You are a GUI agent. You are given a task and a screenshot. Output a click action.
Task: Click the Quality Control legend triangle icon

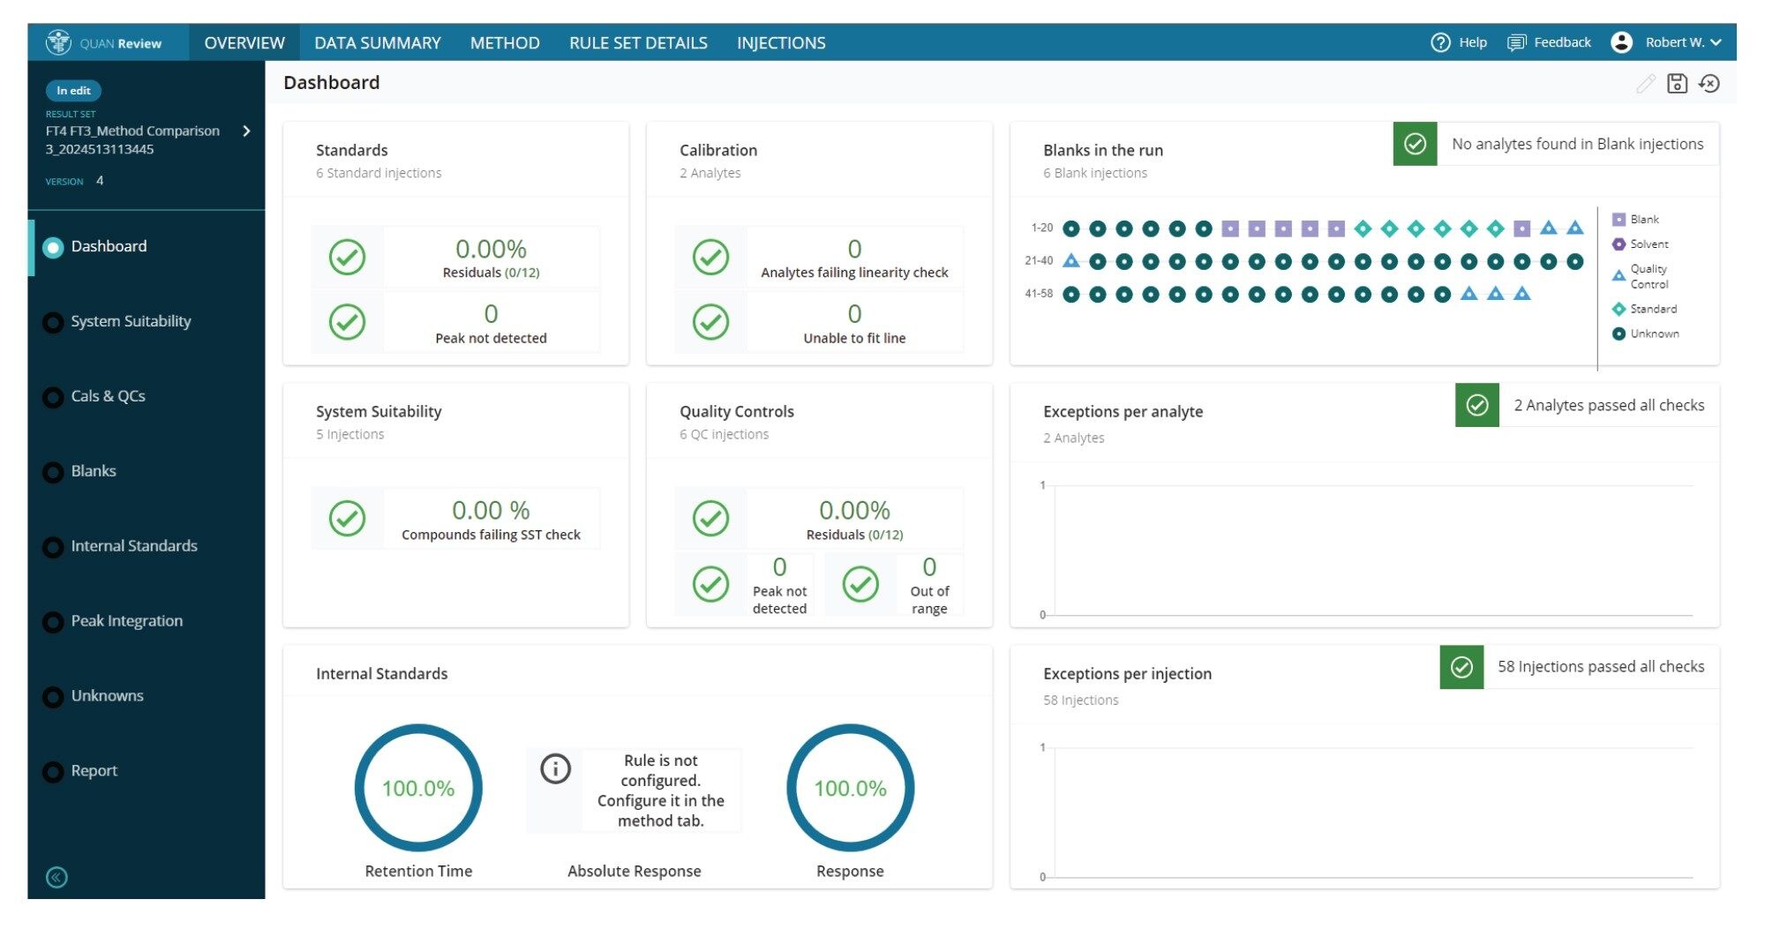coord(1619,275)
